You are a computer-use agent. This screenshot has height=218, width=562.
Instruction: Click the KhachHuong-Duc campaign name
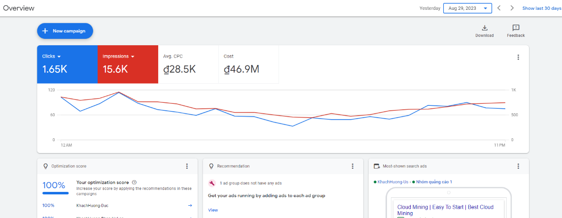(x=93, y=206)
